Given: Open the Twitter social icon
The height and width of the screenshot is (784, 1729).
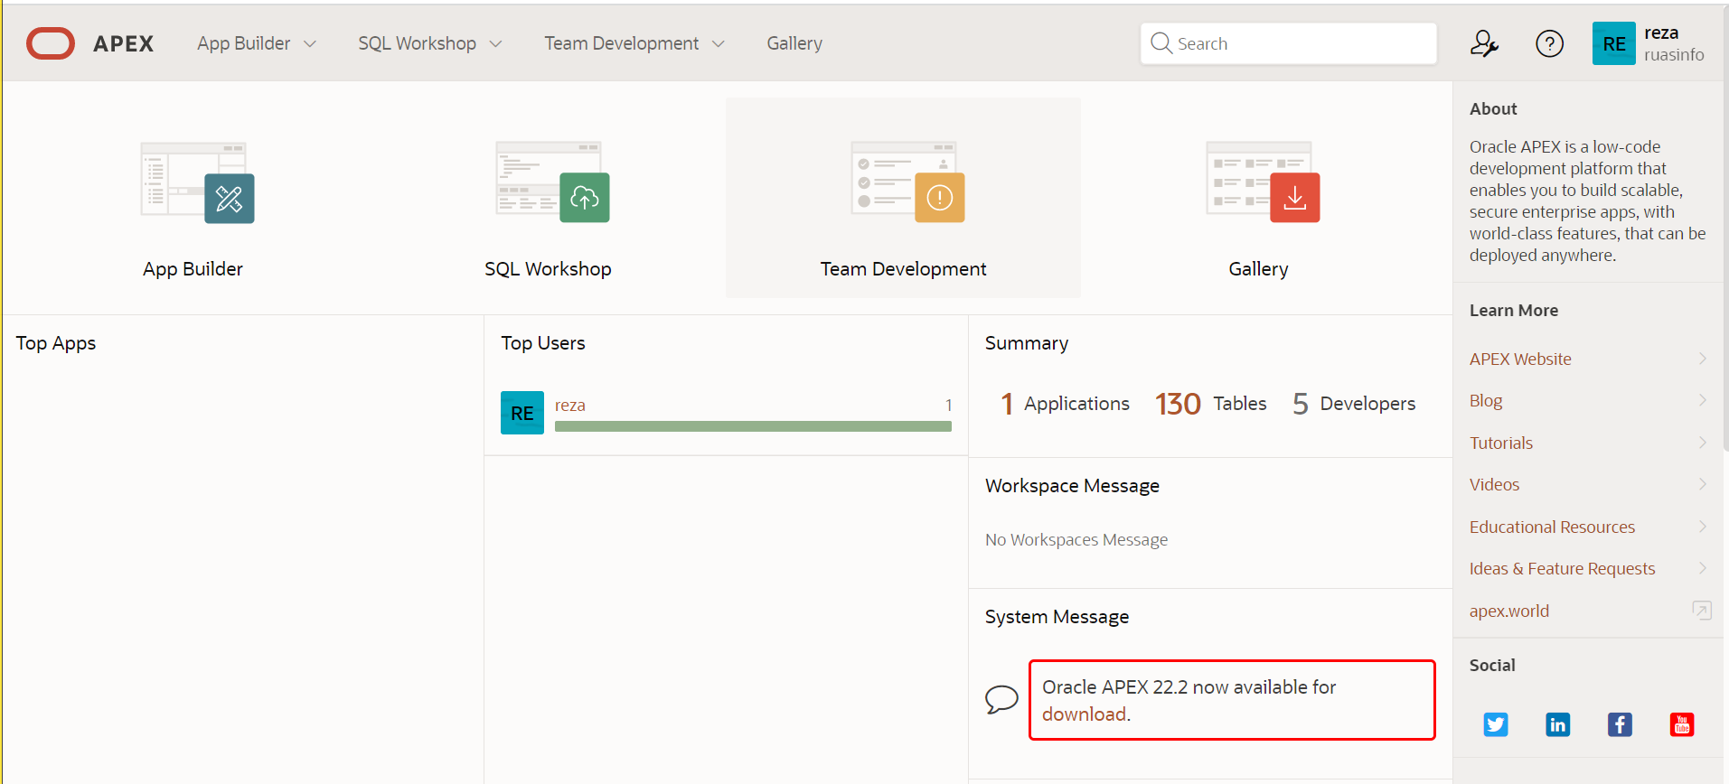Looking at the screenshot, I should click(1495, 724).
